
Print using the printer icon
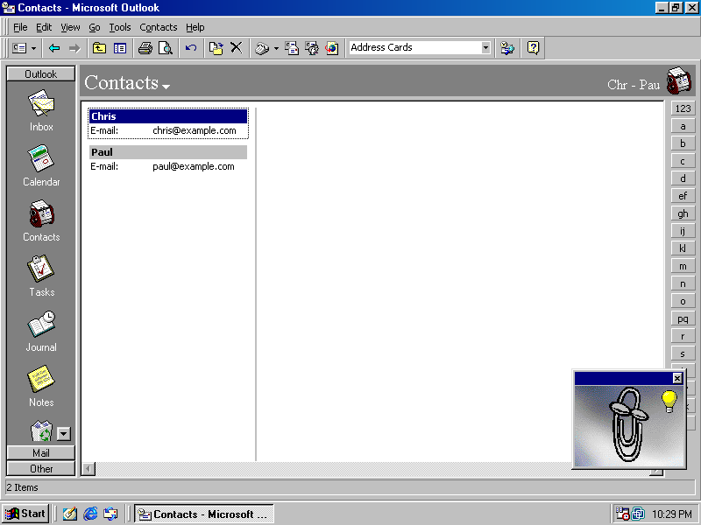(x=145, y=48)
